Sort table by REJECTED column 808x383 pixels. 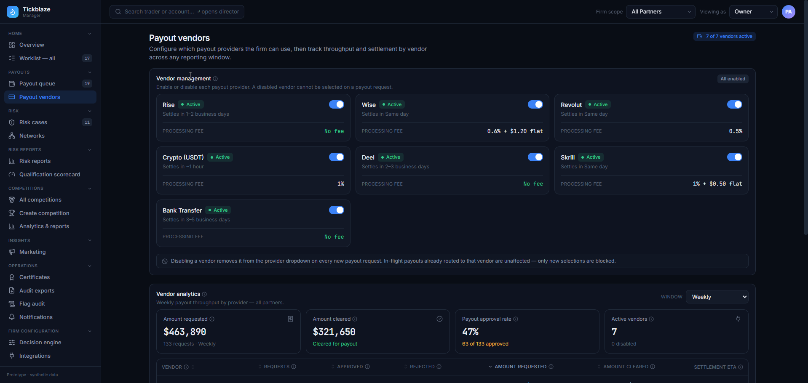coord(423,367)
